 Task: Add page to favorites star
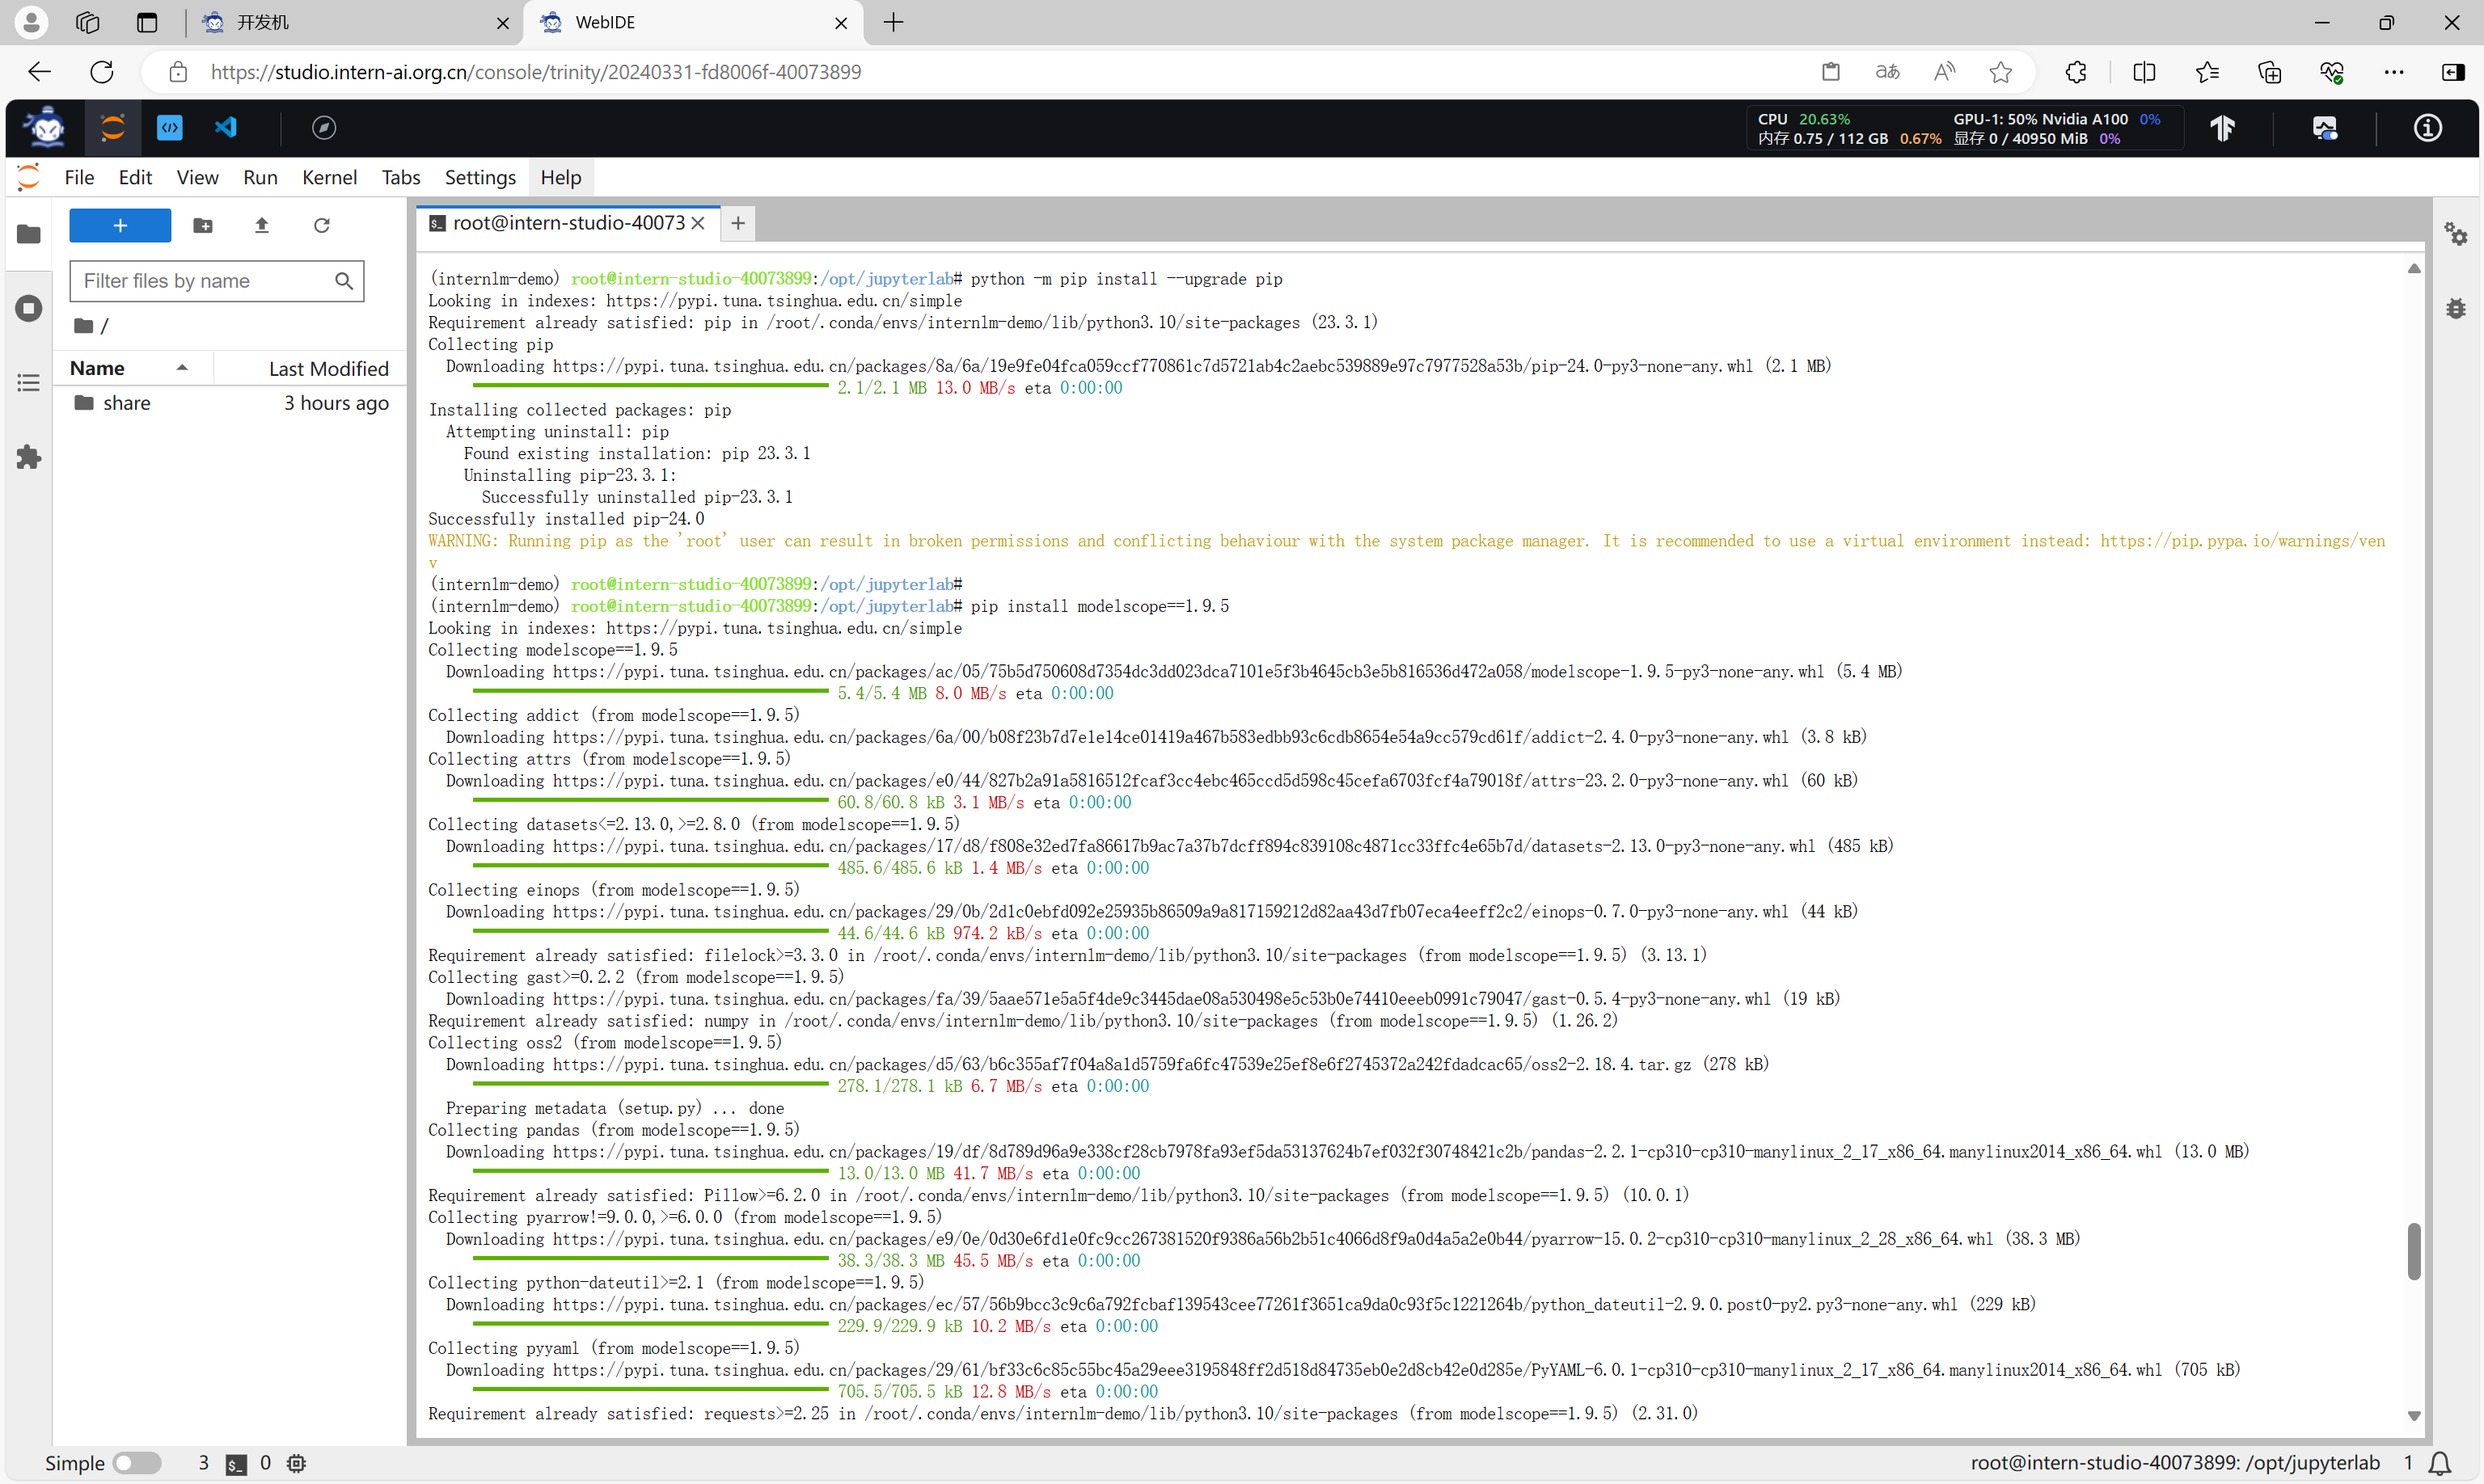[x=2000, y=72]
